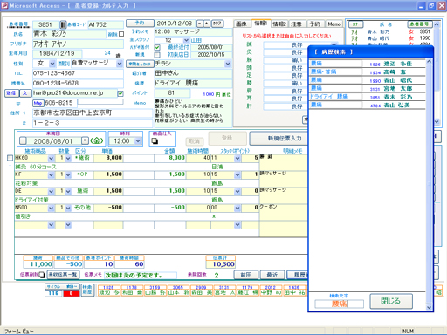Switch to the 情報1 tab
Screen dimensions: 447x335
261,24
